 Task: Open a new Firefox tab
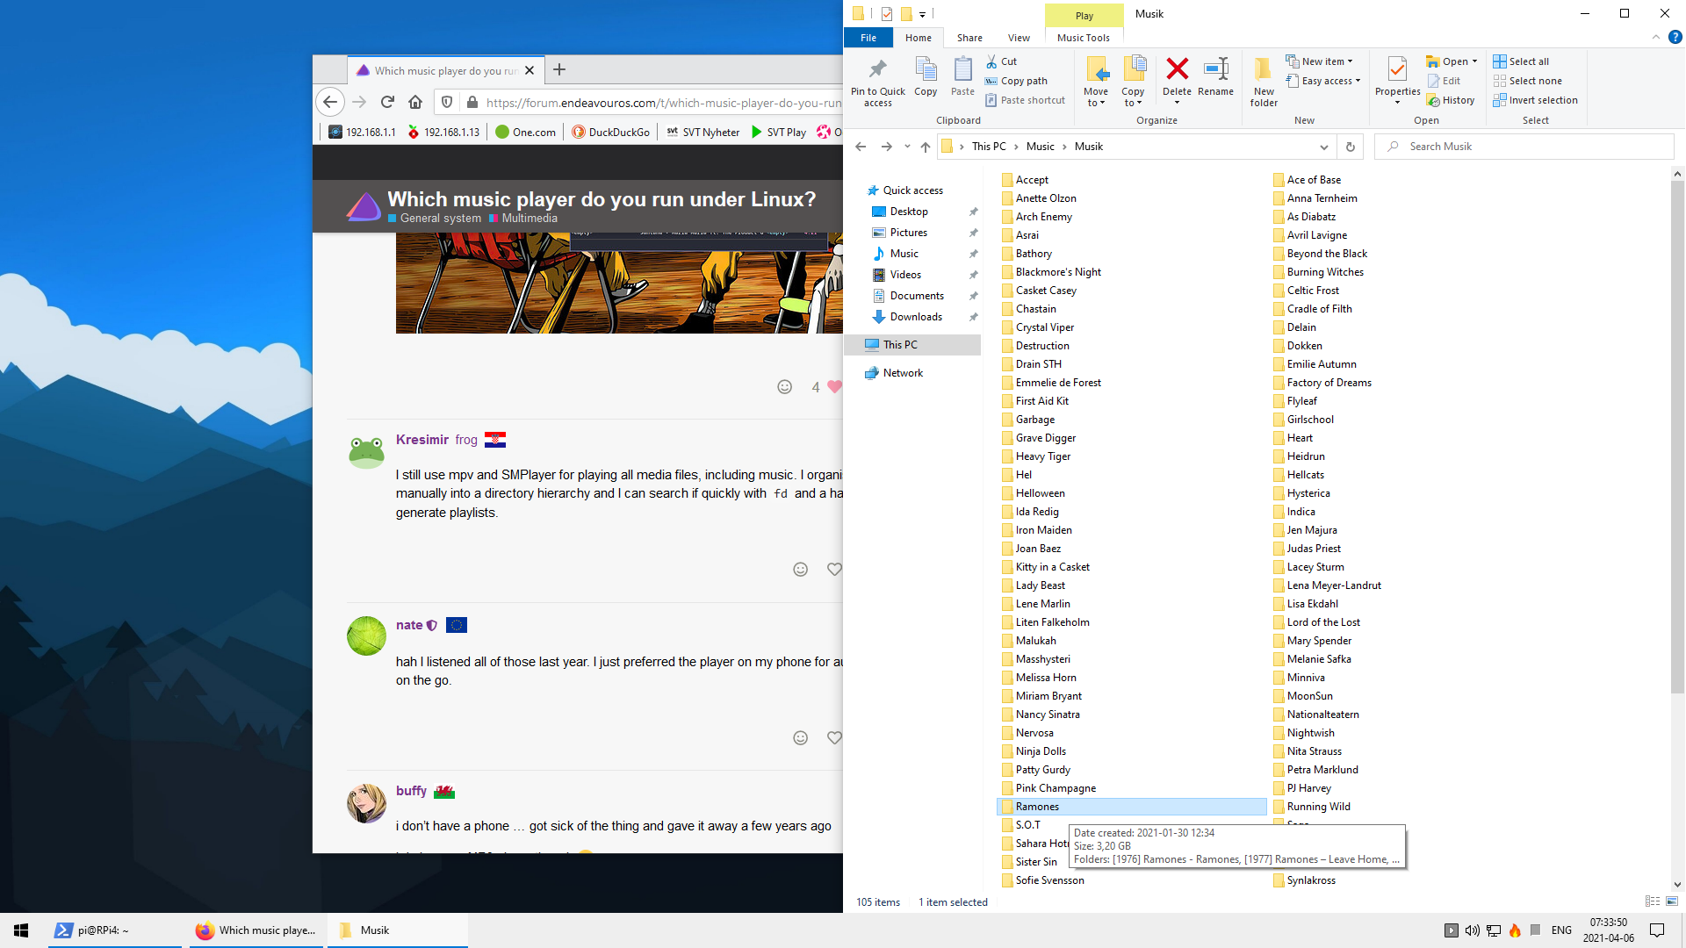559,70
